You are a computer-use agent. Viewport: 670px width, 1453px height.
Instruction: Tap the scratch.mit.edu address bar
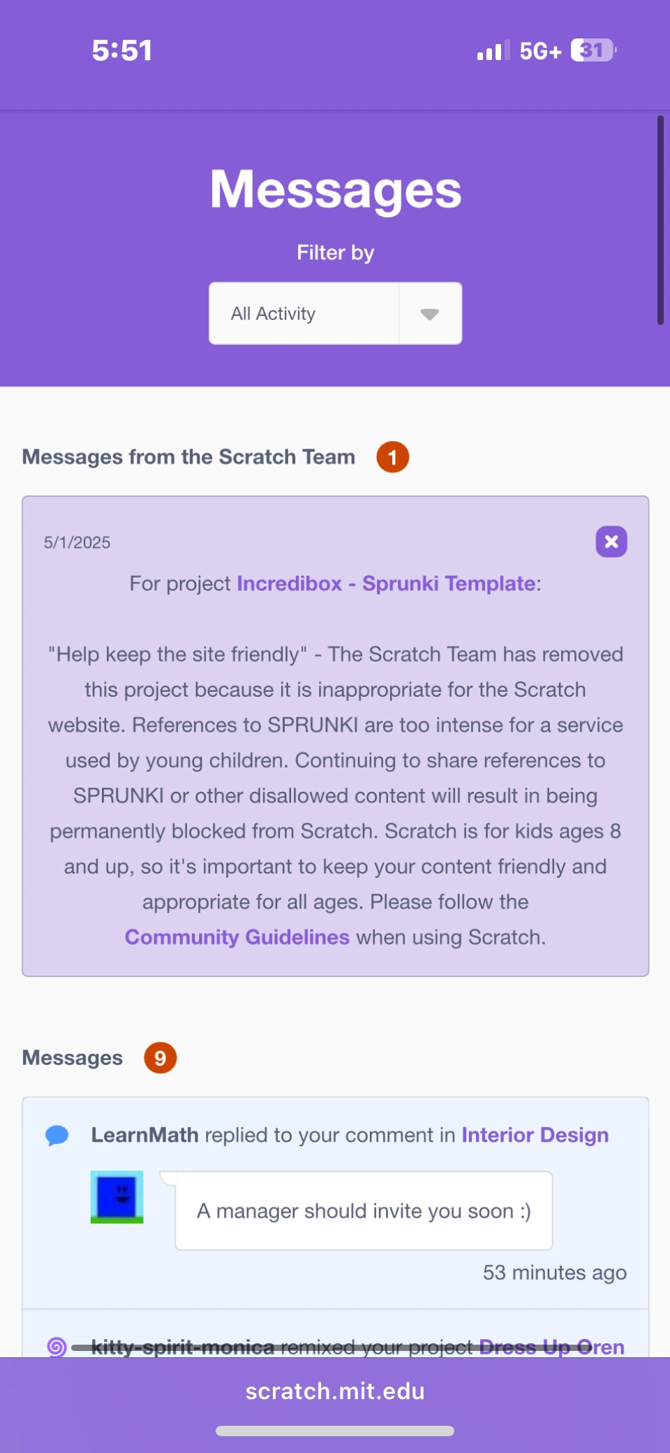pyautogui.click(x=335, y=1391)
